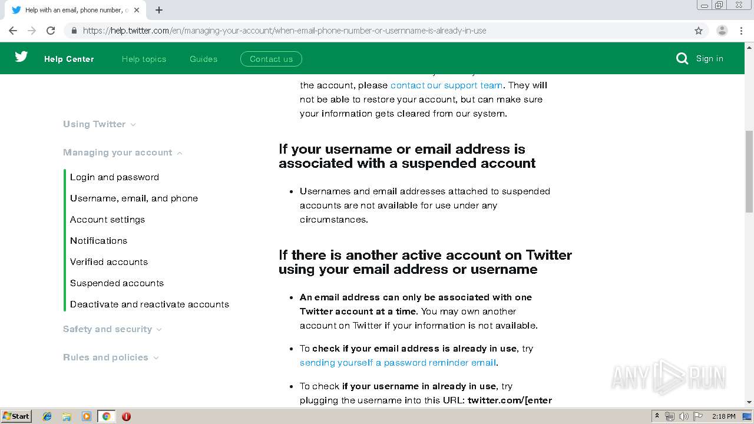Click heading about another active account
Image resolution: width=754 pixels, height=424 pixels.
pyautogui.click(x=425, y=262)
